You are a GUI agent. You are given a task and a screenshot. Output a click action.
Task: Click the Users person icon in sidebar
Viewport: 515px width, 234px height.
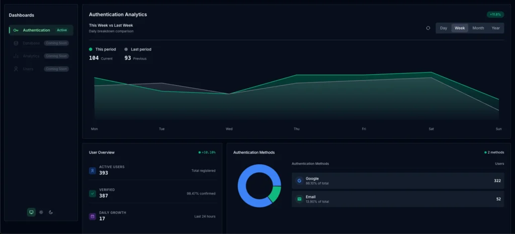pos(16,69)
